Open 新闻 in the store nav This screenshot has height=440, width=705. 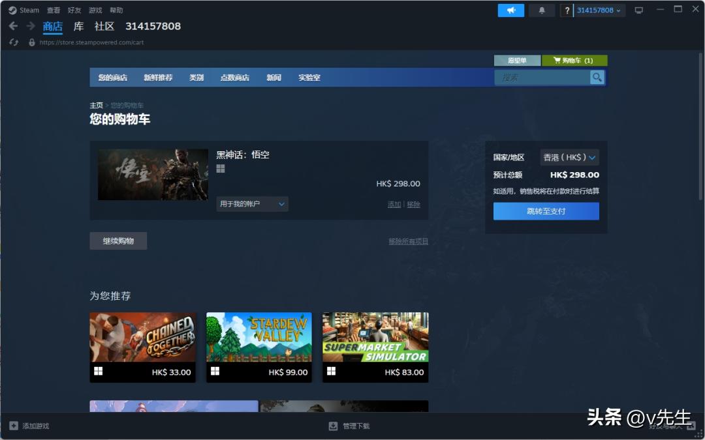point(274,77)
